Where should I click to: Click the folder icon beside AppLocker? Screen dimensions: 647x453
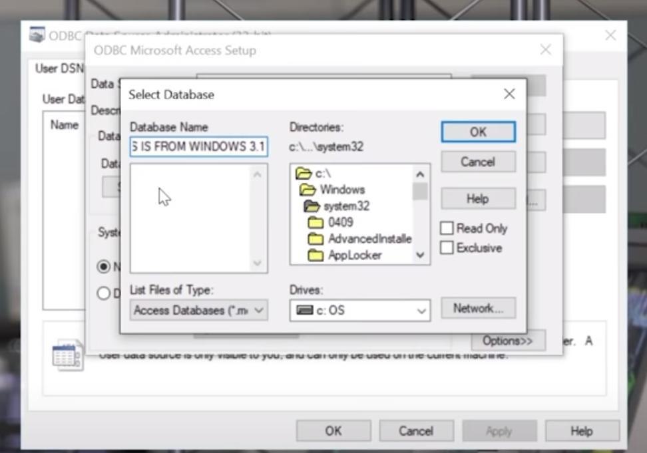click(x=316, y=255)
